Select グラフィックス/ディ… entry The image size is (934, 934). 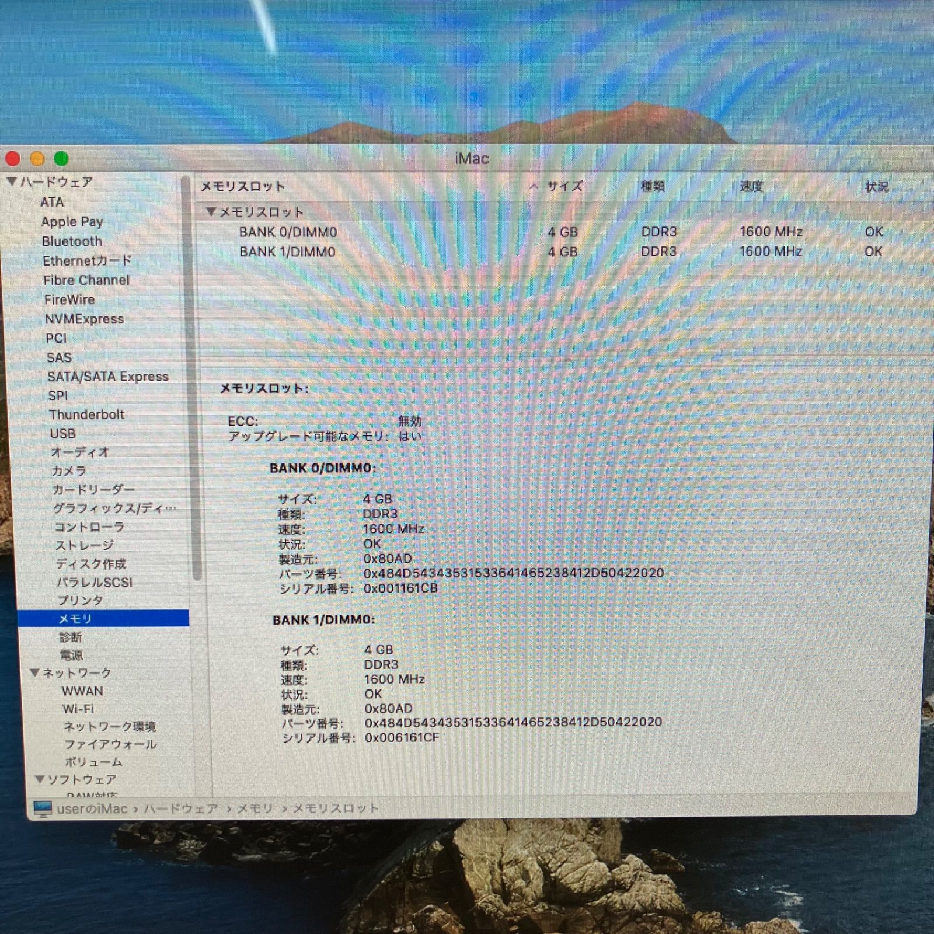click(114, 508)
